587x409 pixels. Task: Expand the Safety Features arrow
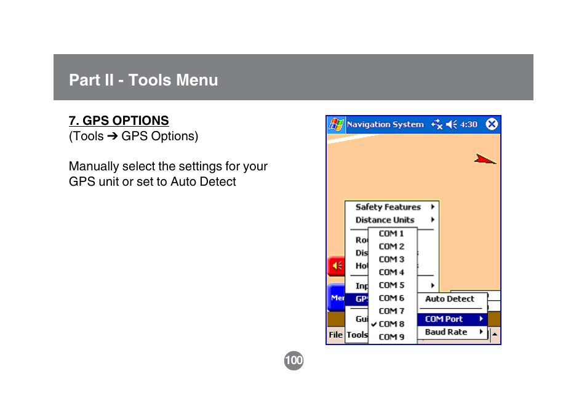click(x=433, y=207)
